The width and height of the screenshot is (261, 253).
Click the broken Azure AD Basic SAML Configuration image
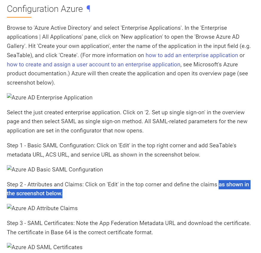click(x=55, y=169)
